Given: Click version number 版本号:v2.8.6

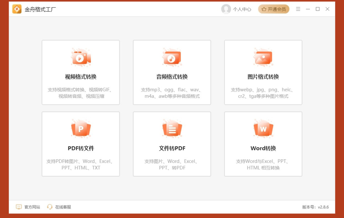Looking at the screenshot, I should [x=315, y=207].
